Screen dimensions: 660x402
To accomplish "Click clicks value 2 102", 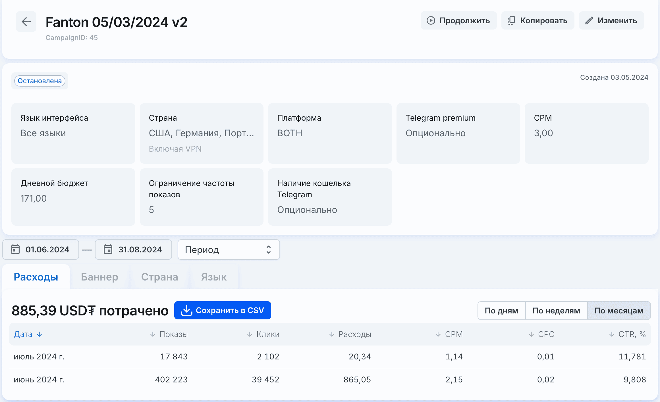I will (268, 357).
